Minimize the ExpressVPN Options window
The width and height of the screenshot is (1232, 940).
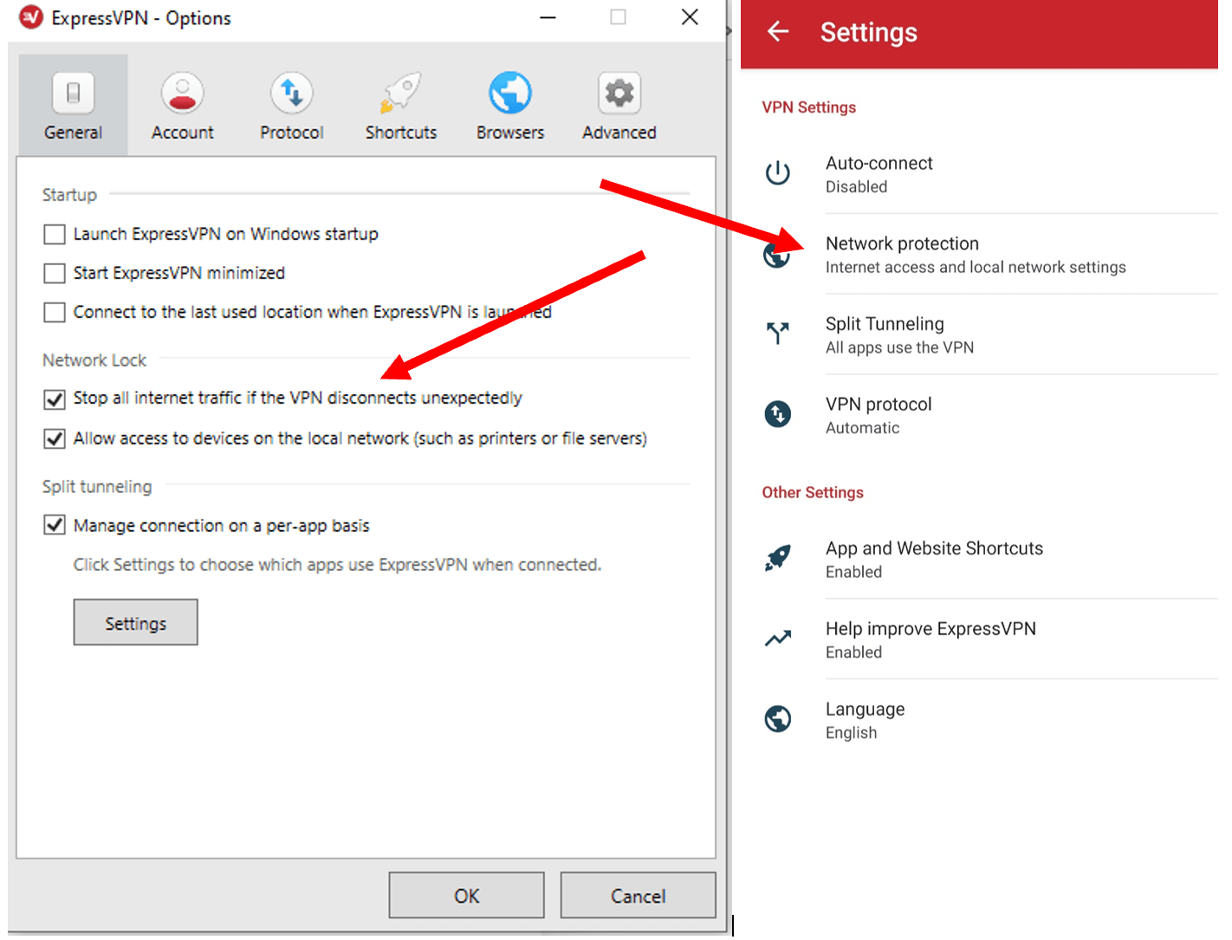tap(548, 17)
